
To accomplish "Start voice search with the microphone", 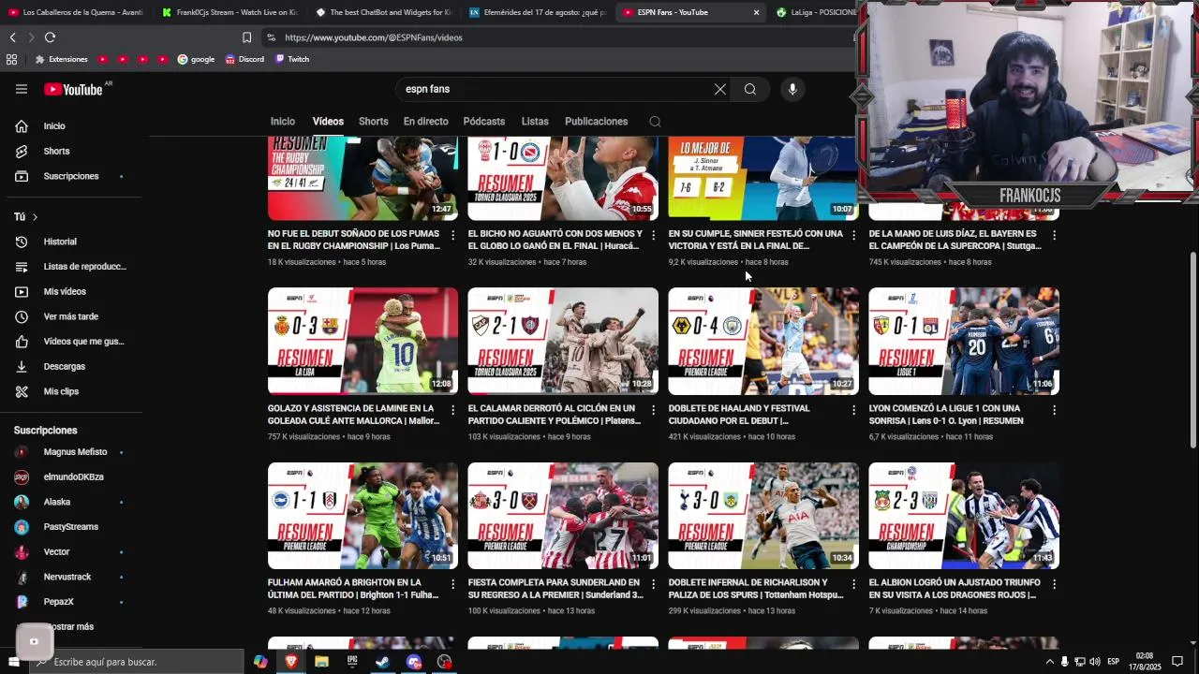I will (792, 89).
